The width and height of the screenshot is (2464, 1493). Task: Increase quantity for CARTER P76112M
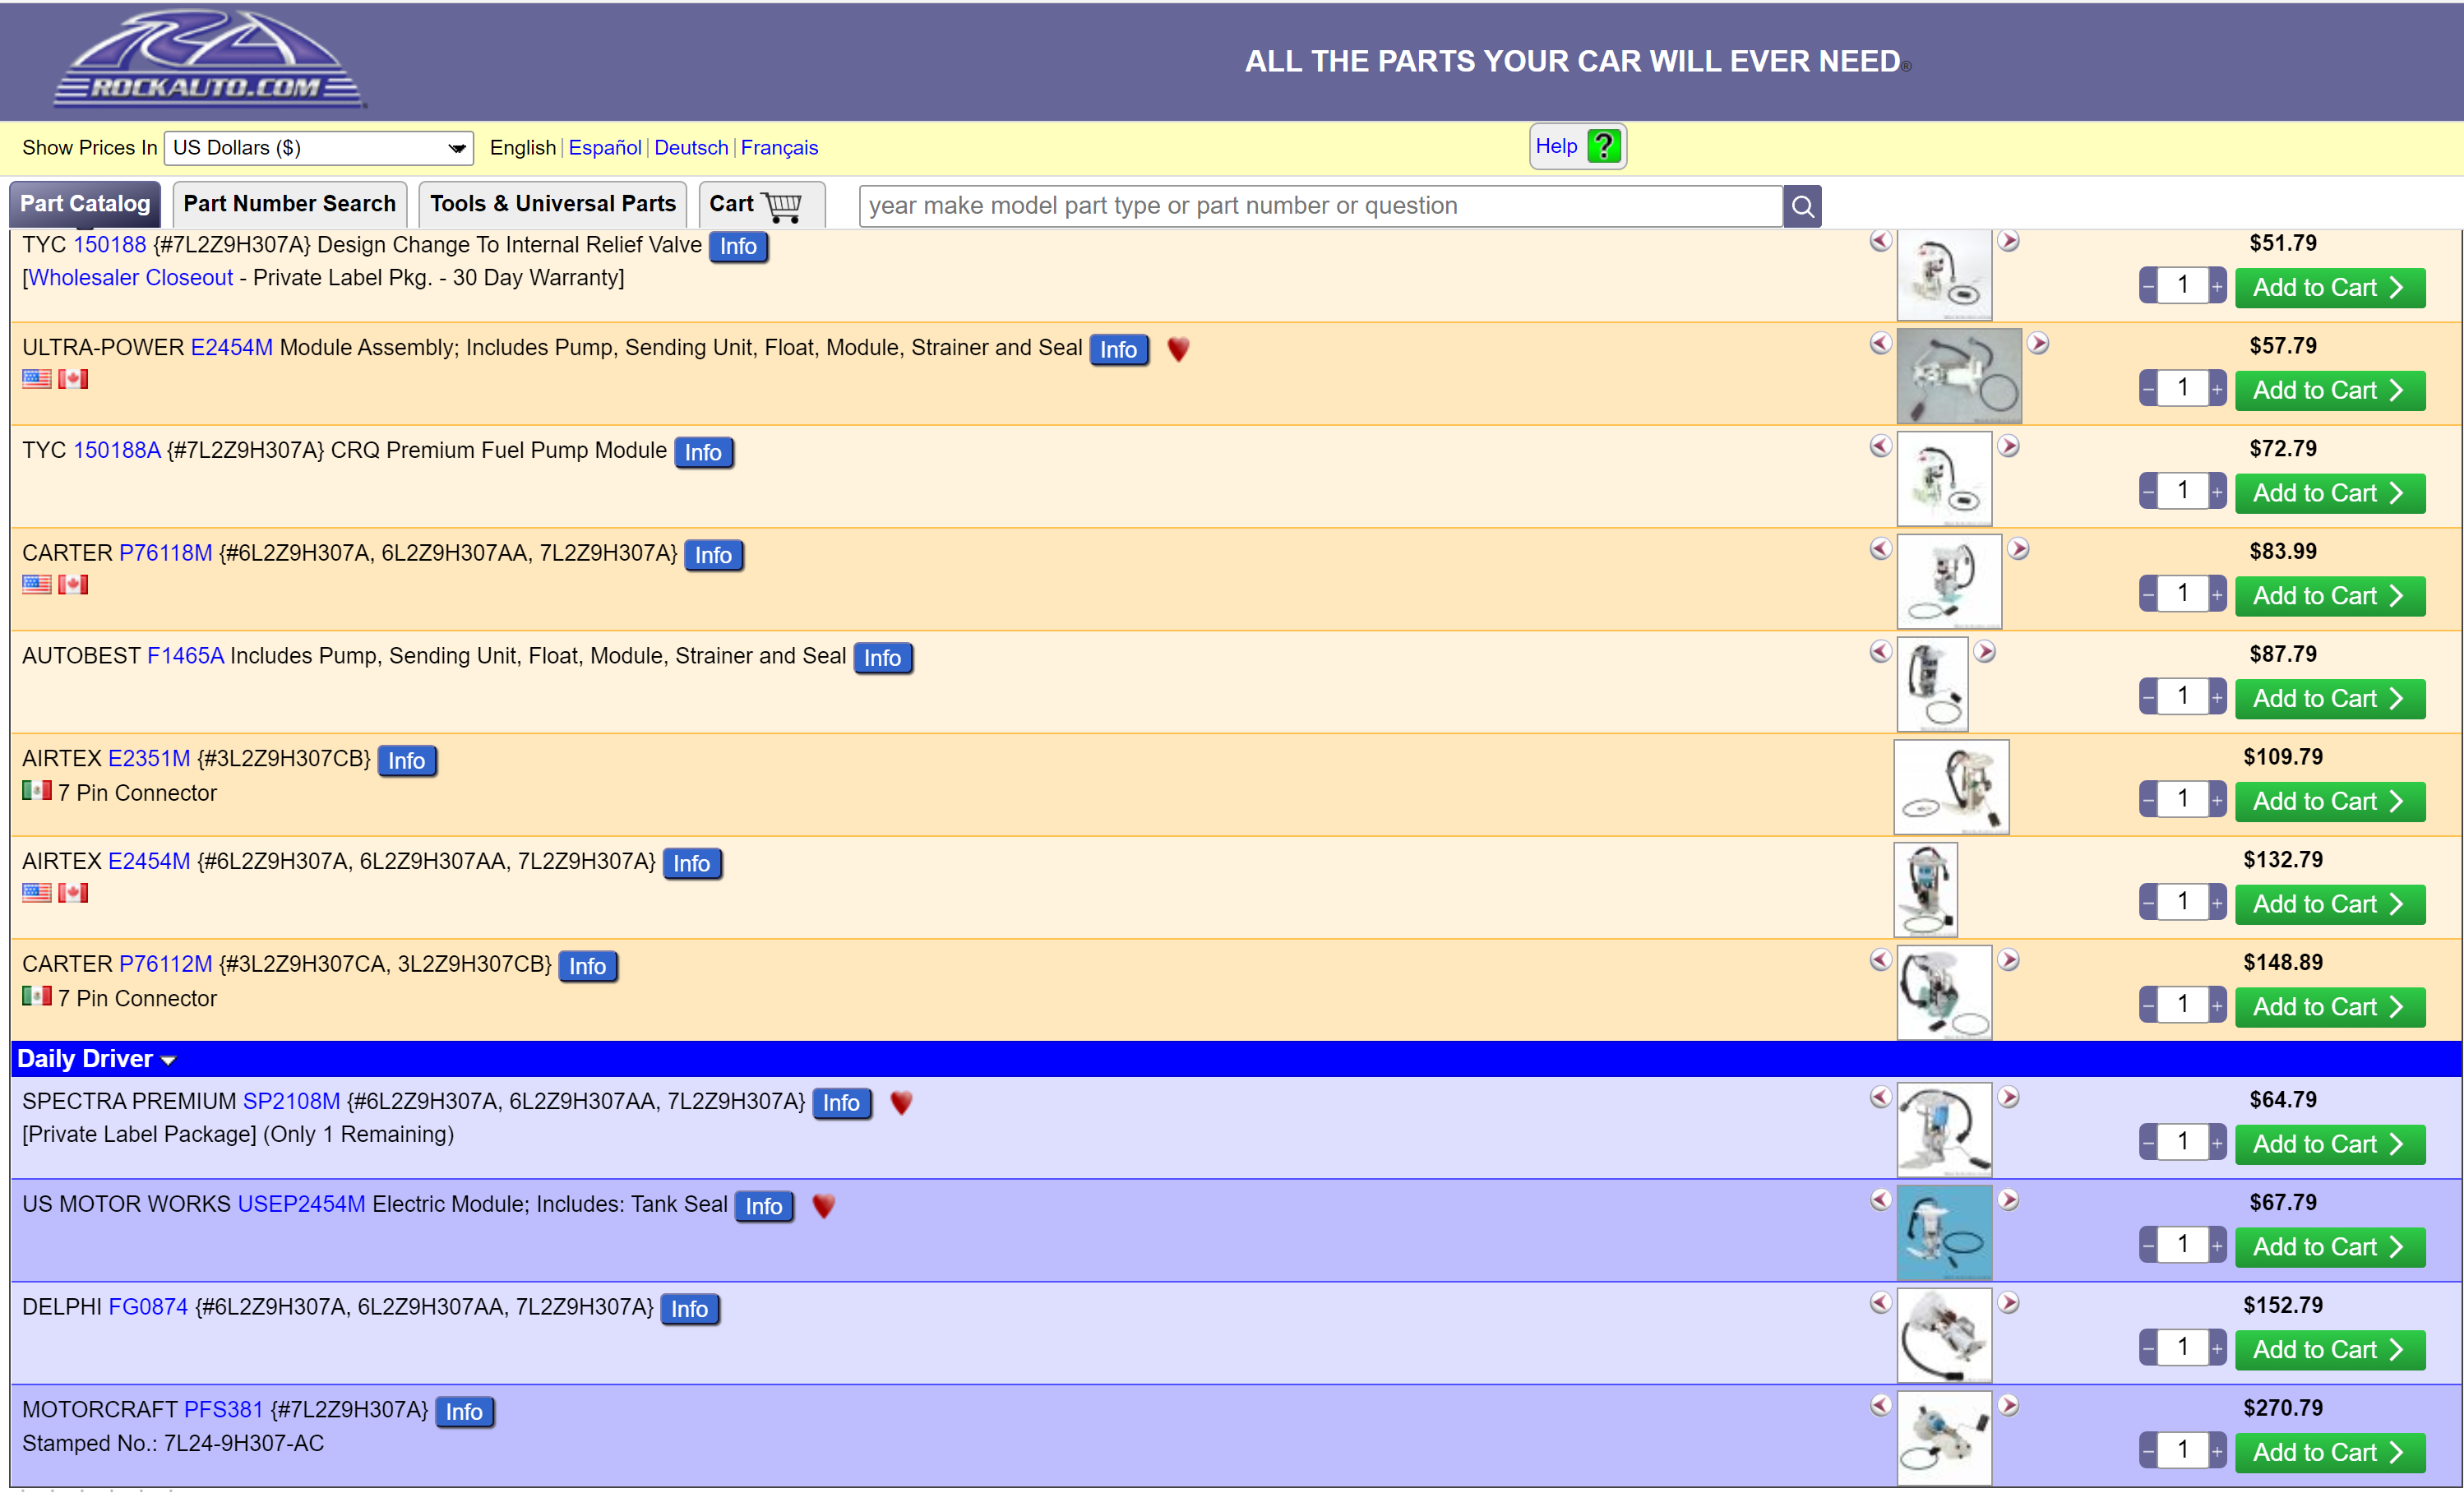[2217, 1005]
